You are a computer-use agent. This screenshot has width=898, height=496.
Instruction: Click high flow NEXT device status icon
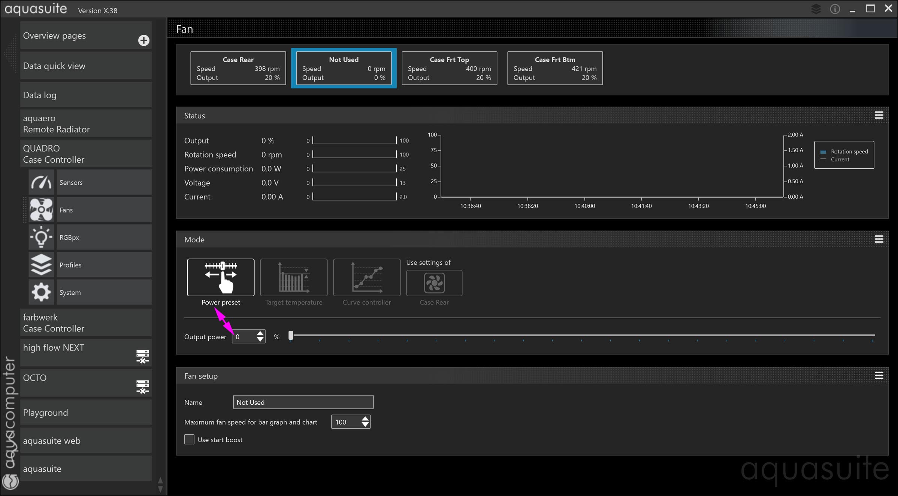(142, 356)
